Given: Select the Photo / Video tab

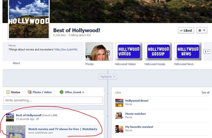Looking at the screenshot, I should 40,92.
